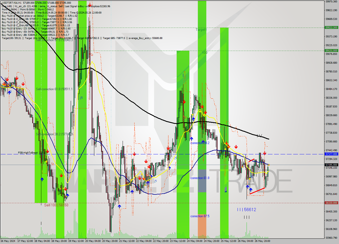Click the 55960.790 price axis value
The image size is (339, 244).
(x=332, y=238)
